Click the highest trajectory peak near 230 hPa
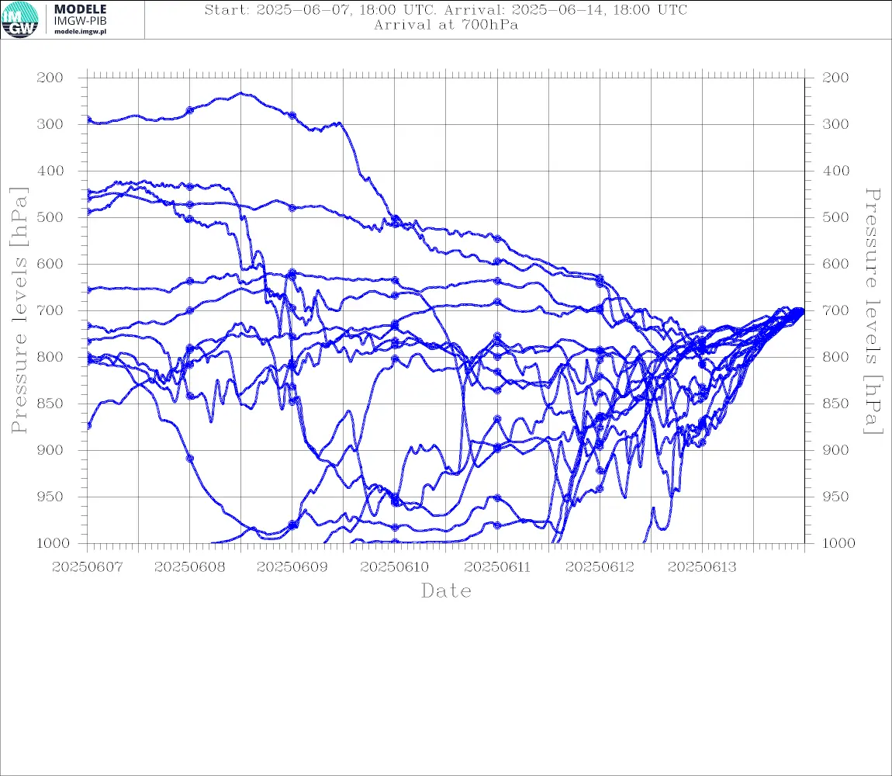 (x=241, y=93)
